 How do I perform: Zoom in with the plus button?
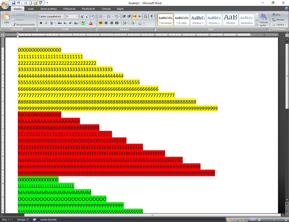tap(286, 219)
